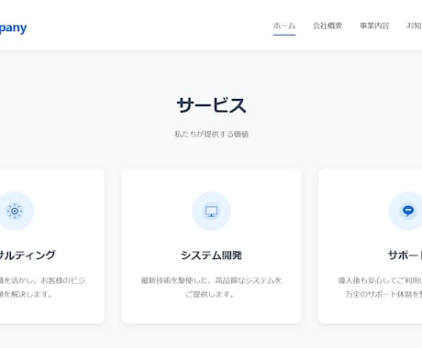The width and height of the screenshot is (422, 348).
Task: Click the システム開発 description text
Action: click(211, 287)
